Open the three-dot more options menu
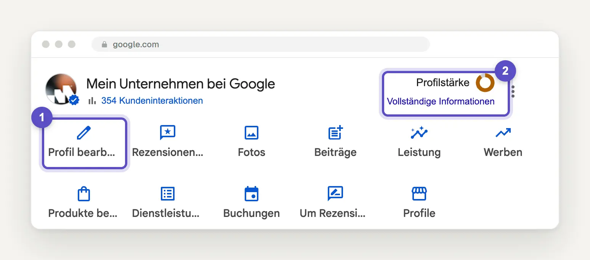This screenshot has width=590, height=260. pos(513,91)
